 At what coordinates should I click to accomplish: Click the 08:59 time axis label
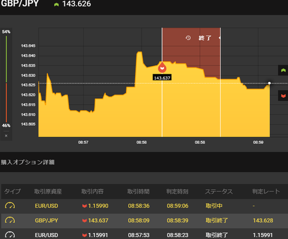tap(258, 143)
